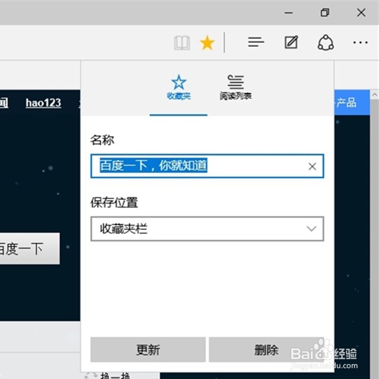The width and height of the screenshot is (379, 379).
Task: Click the yellow favorites star icon
Action: pos(207,43)
